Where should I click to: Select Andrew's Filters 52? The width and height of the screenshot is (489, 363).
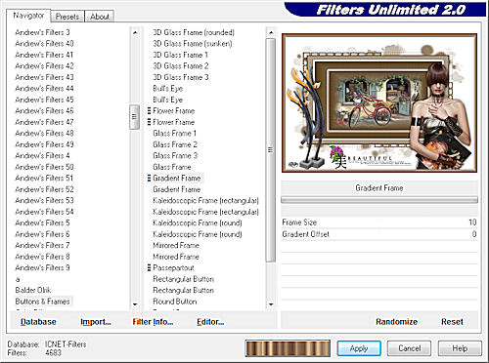click(x=44, y=189)
